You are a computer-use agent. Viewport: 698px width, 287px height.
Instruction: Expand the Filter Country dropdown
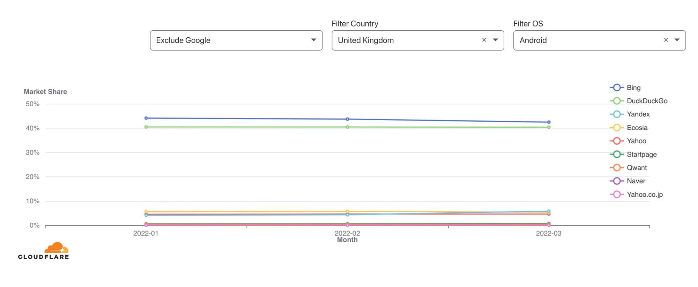click(496, 40)
